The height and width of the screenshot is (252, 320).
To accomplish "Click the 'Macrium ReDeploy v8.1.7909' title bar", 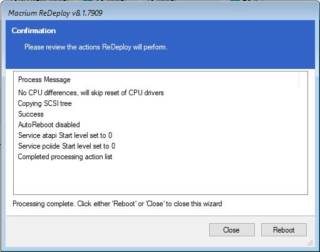I will 160,13.
